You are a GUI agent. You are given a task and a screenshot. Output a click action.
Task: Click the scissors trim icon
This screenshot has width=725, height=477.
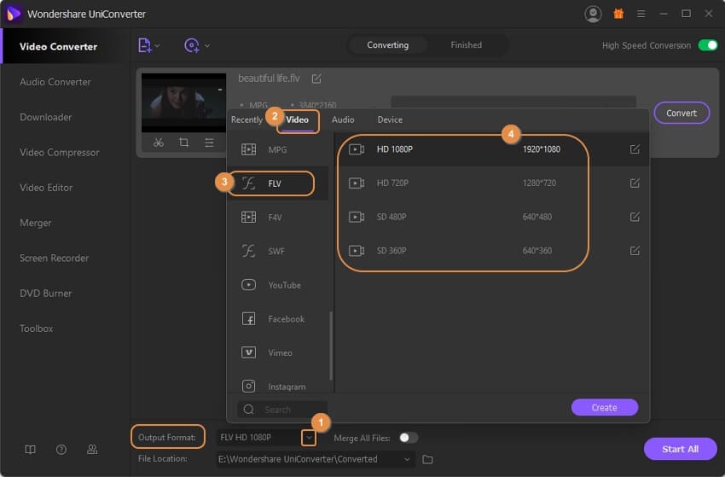(x=159, y=143)
